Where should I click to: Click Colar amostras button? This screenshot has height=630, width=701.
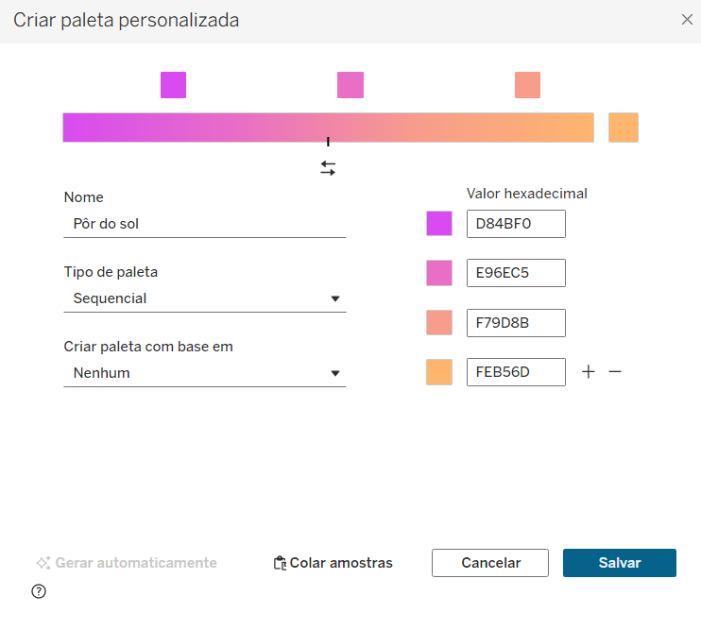(x=333, y=563)
